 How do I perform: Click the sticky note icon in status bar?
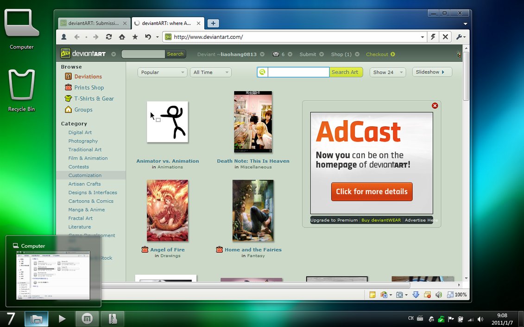point(372,295)
